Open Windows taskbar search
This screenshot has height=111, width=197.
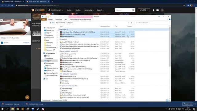(7, 109)
